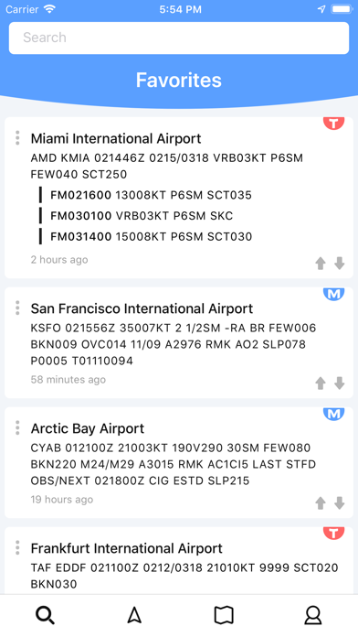Viewport: 358px width, 637px height.
Task: Tap the red TAF badge on Miami card
Action: [333, 123]
